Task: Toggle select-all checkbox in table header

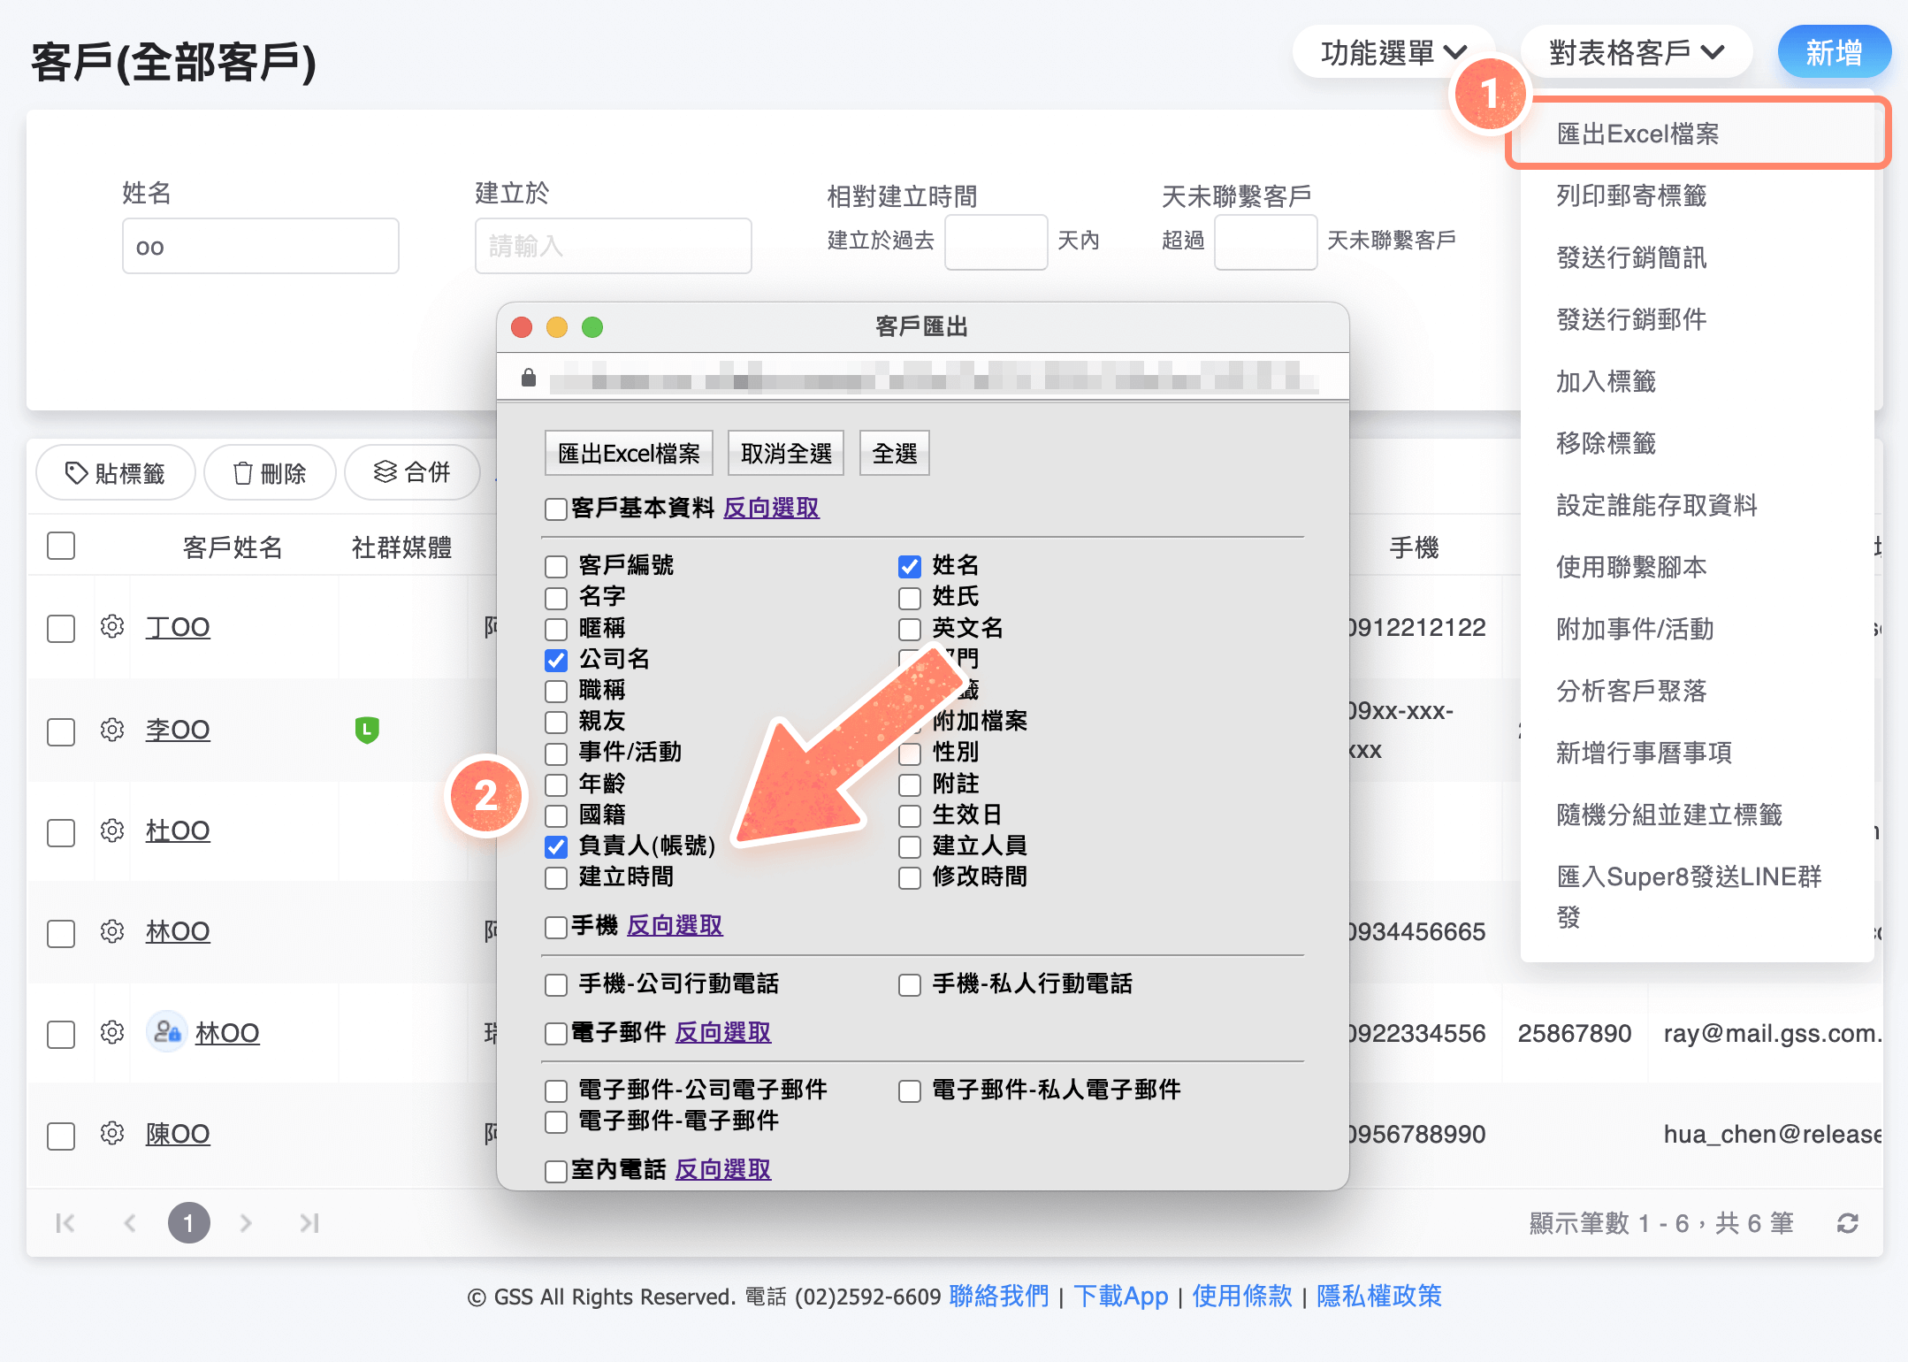Action: pyautogui.click(x=61, y=546)
